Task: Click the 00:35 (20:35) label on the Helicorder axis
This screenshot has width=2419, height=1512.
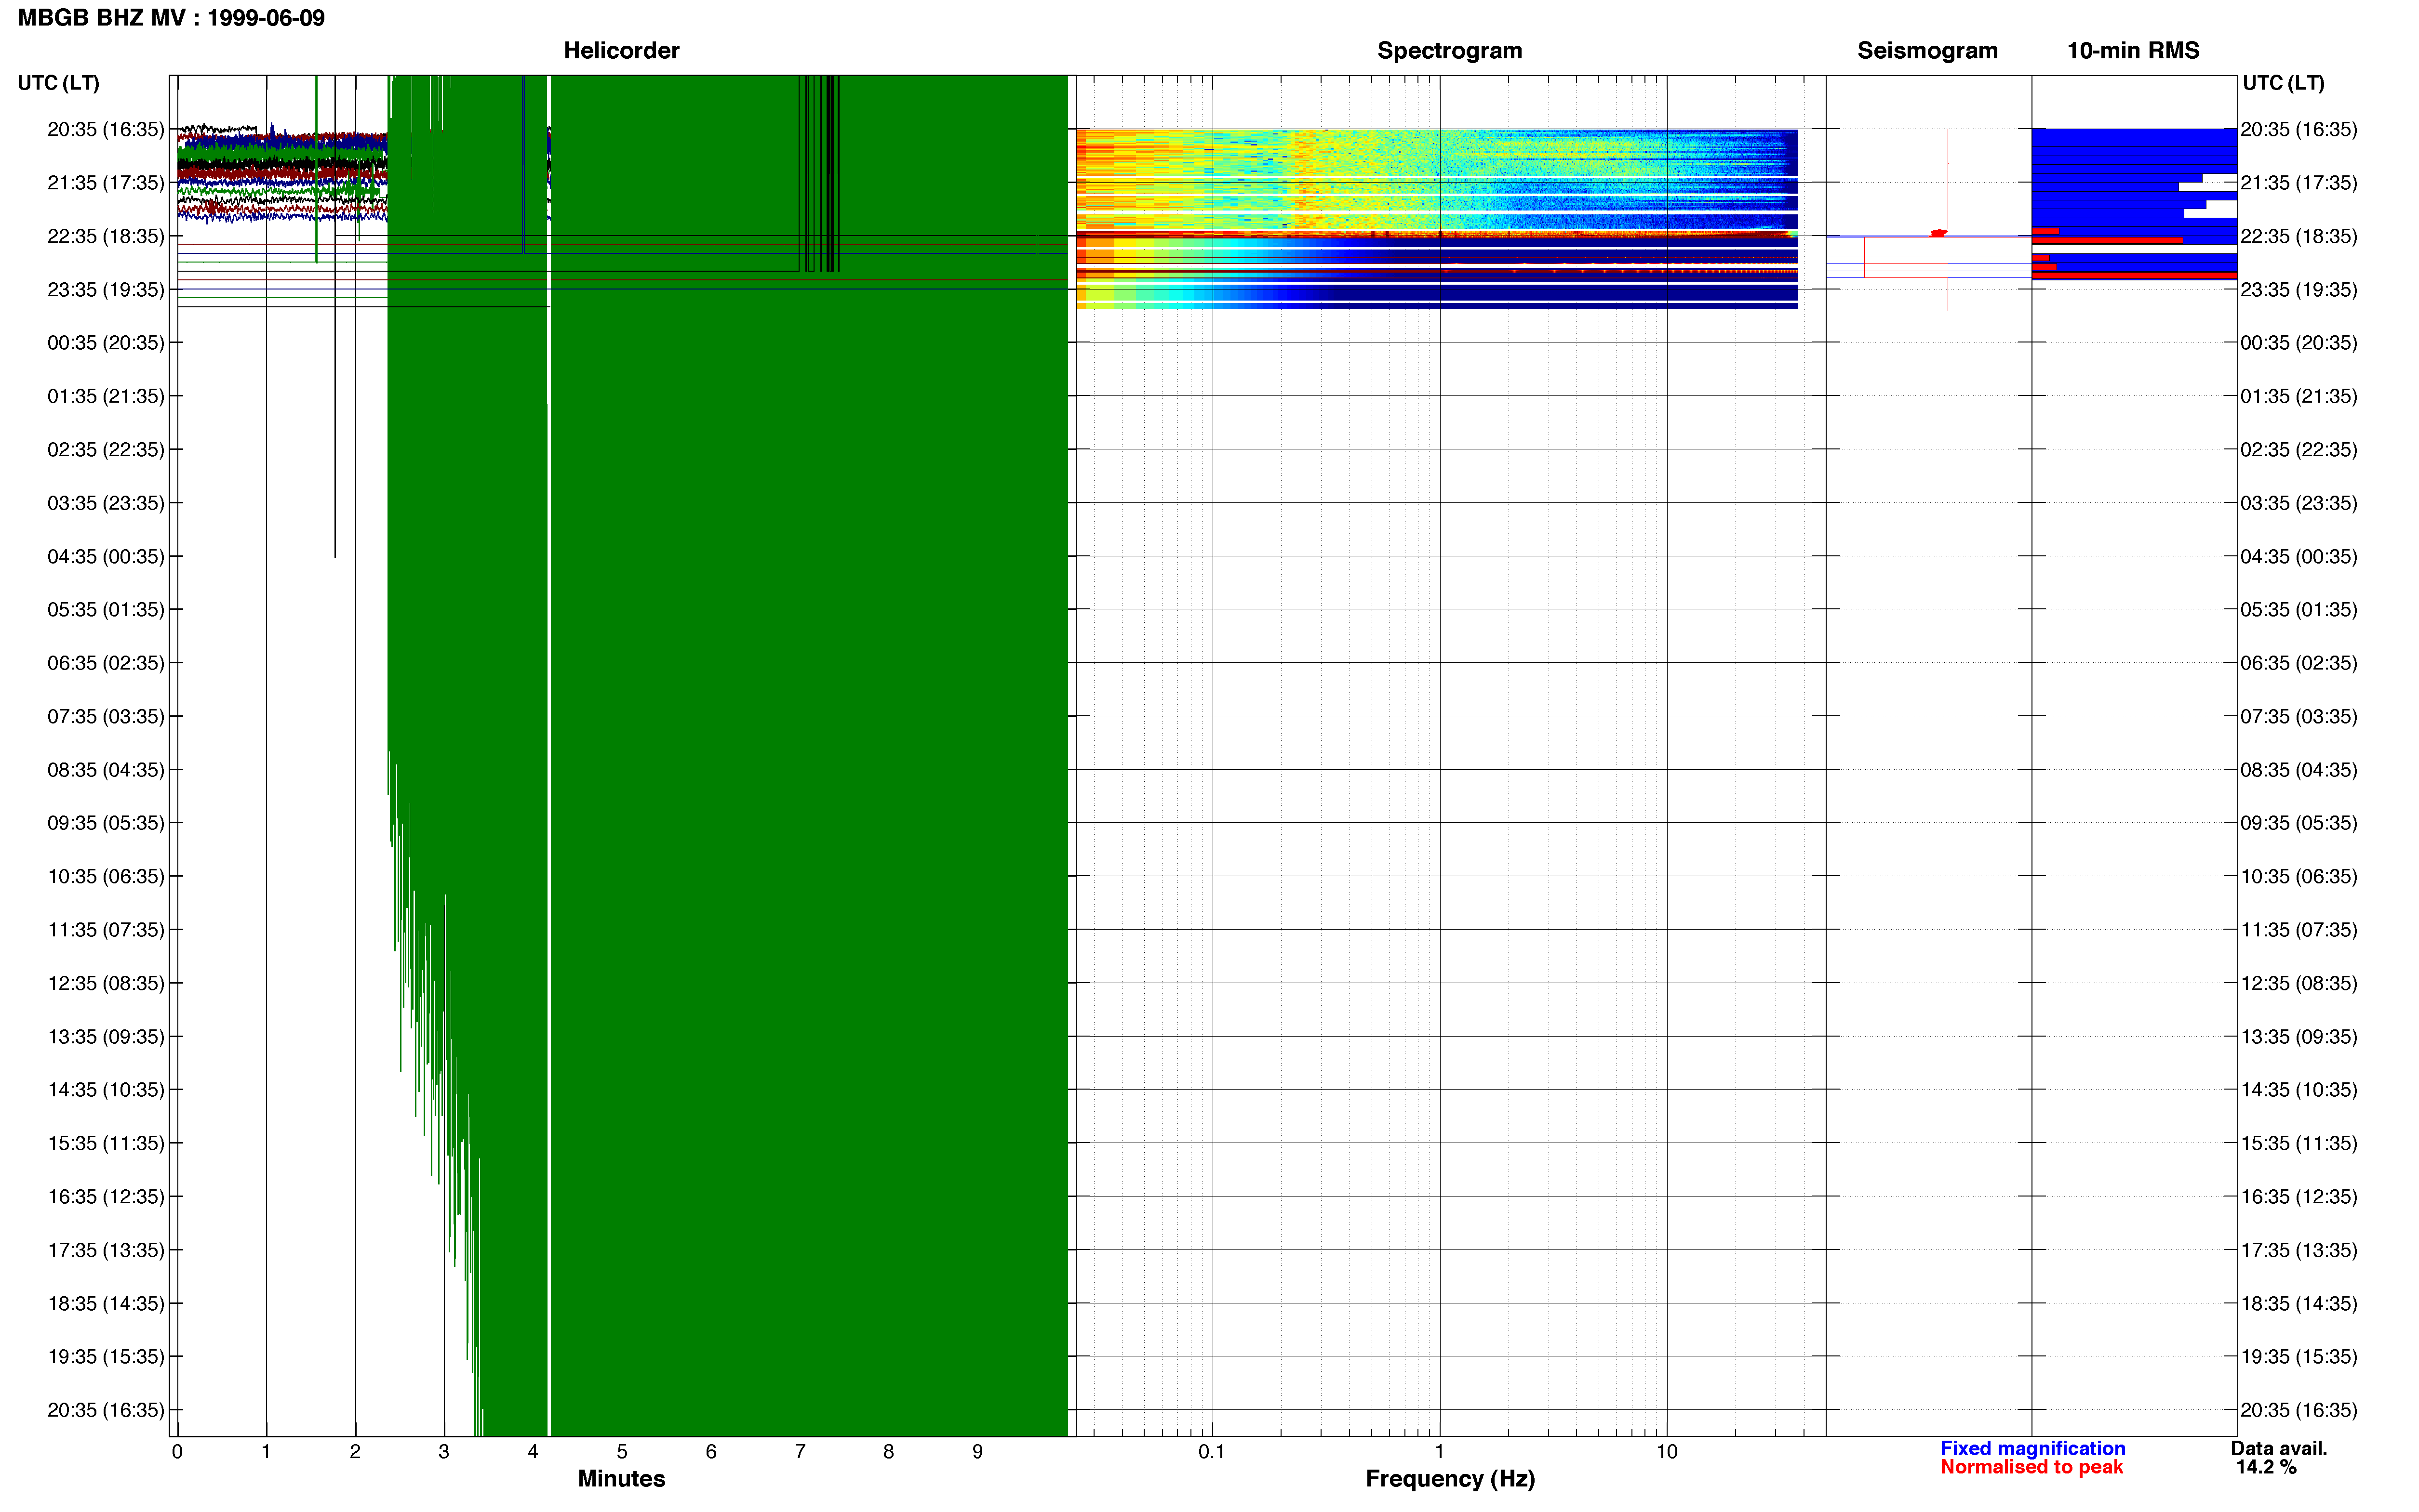Action: tap(106, 343)
